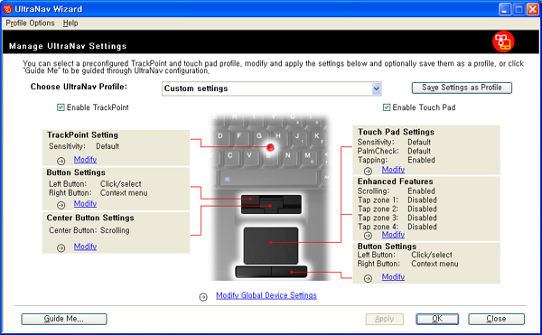Screen dimensions: 542x335
Task: Click arrow icon beside Modify Global Device Settings
Action: click(203, 297)
